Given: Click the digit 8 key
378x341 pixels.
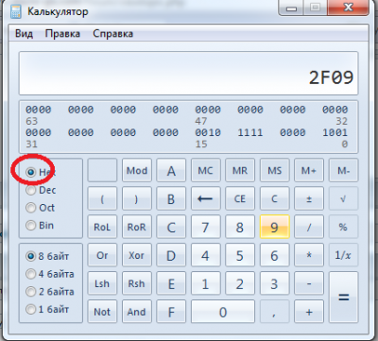Looking at the screenshot, I should (240, 228).
